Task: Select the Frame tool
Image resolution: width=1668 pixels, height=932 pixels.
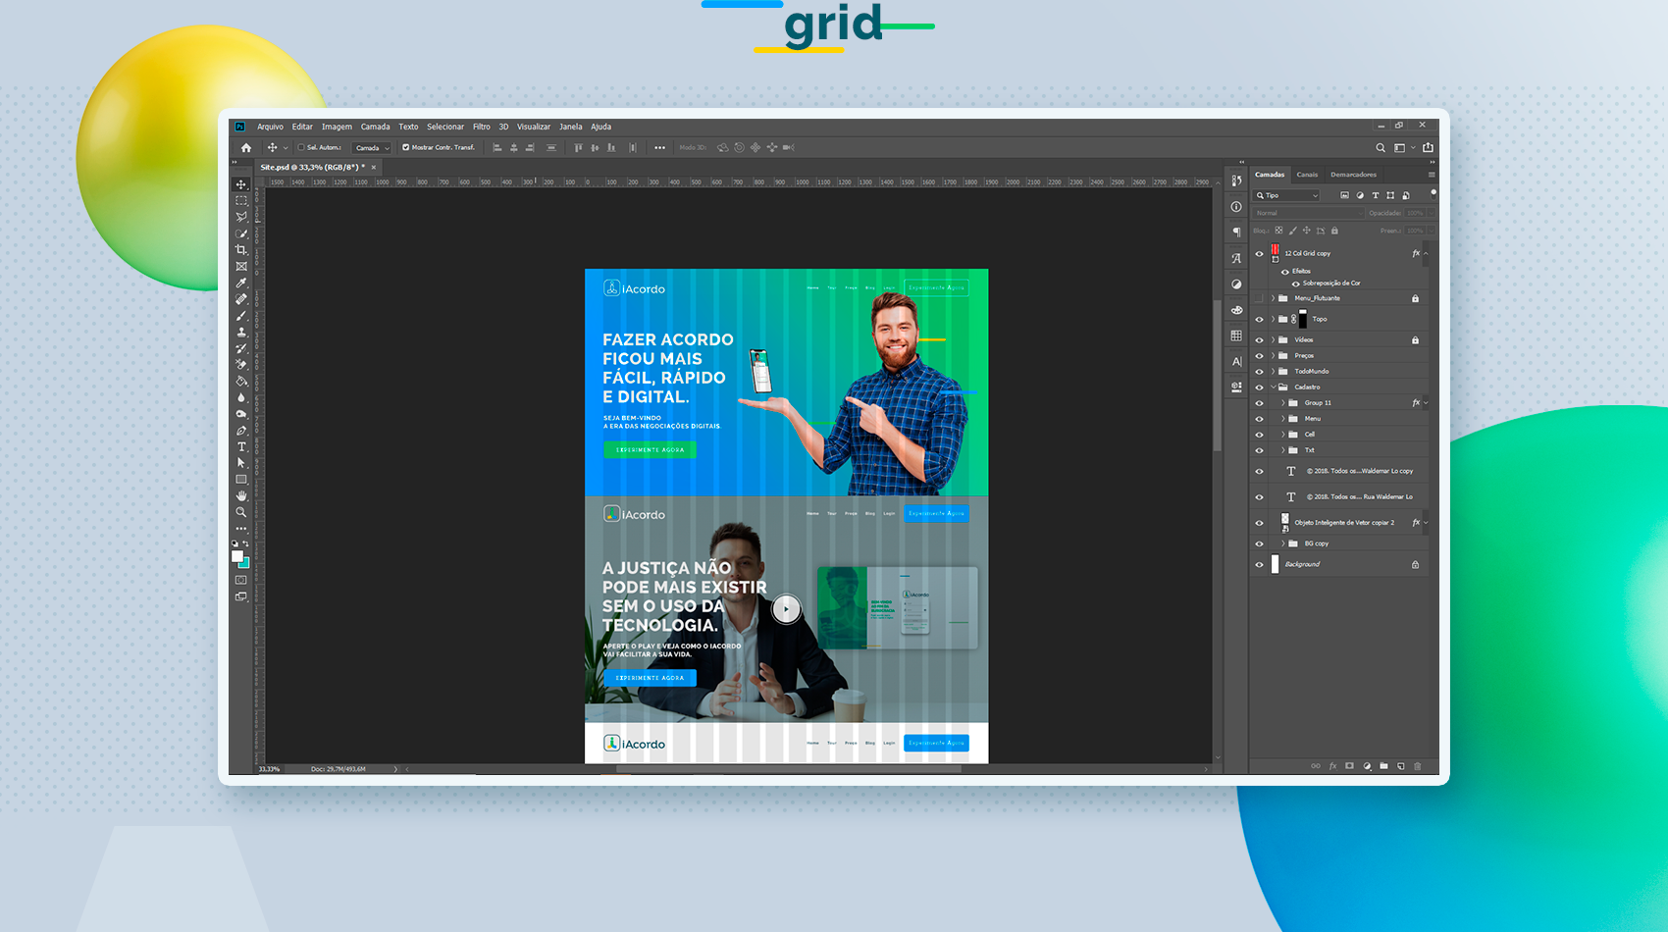Action: [241, 266]
